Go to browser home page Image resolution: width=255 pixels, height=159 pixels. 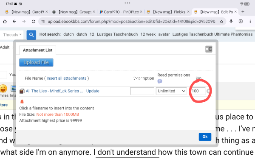click(x=5, y=22)
